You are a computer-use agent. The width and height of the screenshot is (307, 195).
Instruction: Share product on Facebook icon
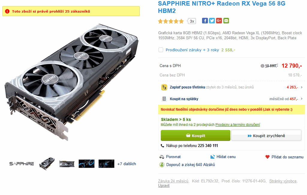205,21
